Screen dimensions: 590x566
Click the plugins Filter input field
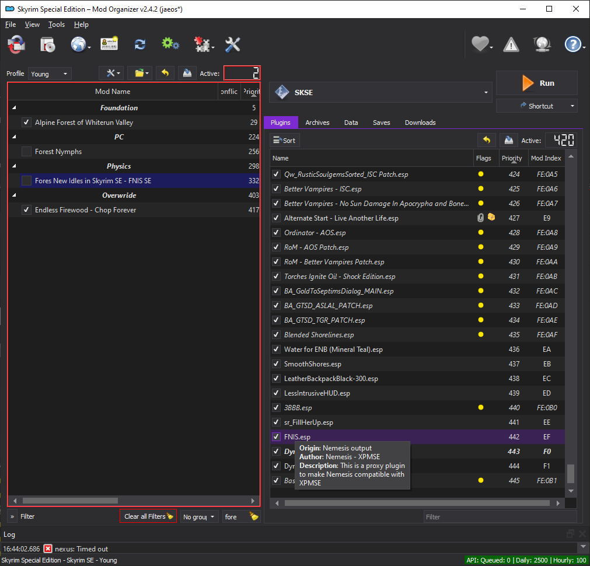click(500, 517)
